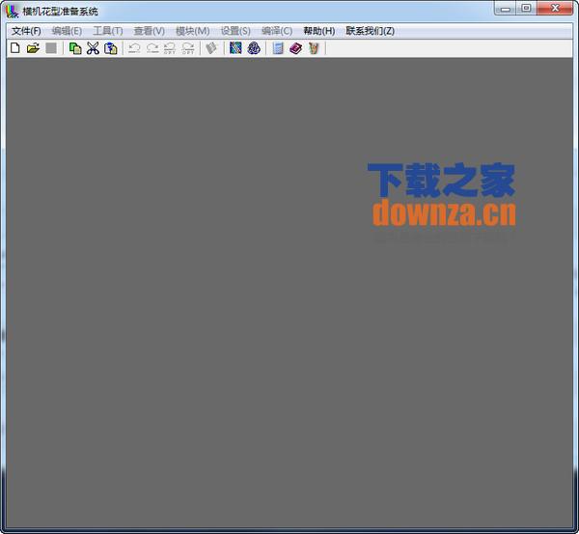579x534 pixels.
Task: Open the blue weave pattern tool
Action: [235, 48]
